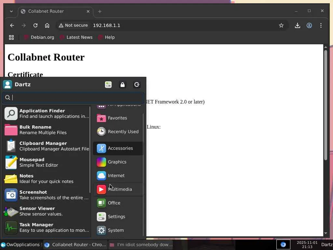The height and width of the screenshot is (250, 333).
Task: Launch Mousepad text editor
Action: (x=47, y=162)
